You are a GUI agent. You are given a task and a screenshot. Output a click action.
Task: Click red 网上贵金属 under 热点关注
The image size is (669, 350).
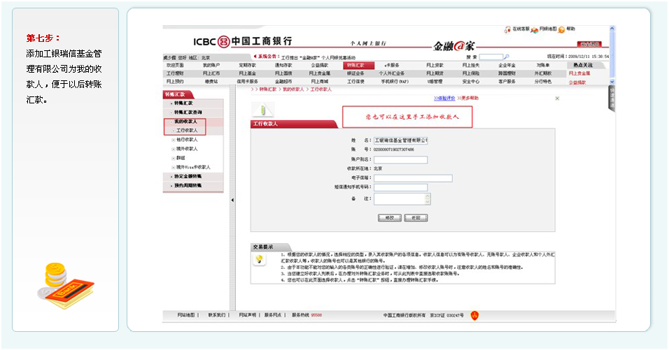tap(579, 73)
